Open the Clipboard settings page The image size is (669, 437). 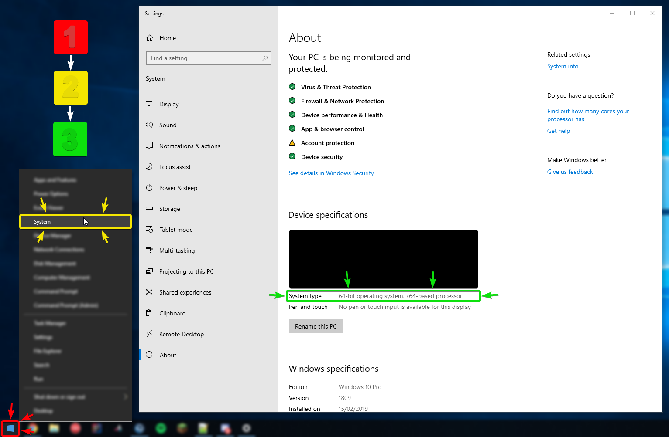172,313
